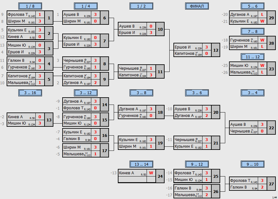Click the "13 .. 14" placement header
Viewport: 278px width, 199px height.
(x=141, y=164)
